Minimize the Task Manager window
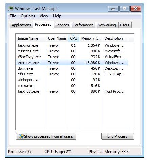The image size is (147, 160). pyautogui.click(x=113, y=9)
